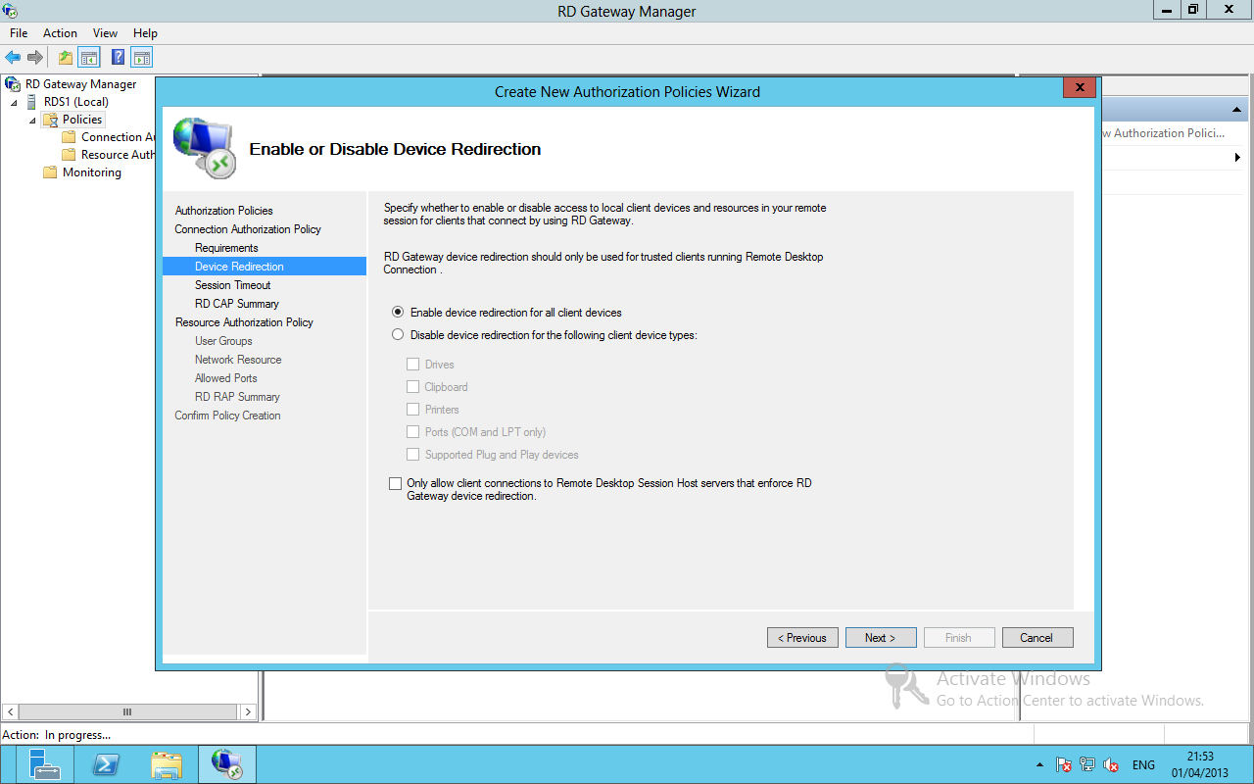The width and height of the screenshot is (1254, 784).
Task: Collapse the Policies tree node
Action: pyautogui.click(x=33, y=121)
